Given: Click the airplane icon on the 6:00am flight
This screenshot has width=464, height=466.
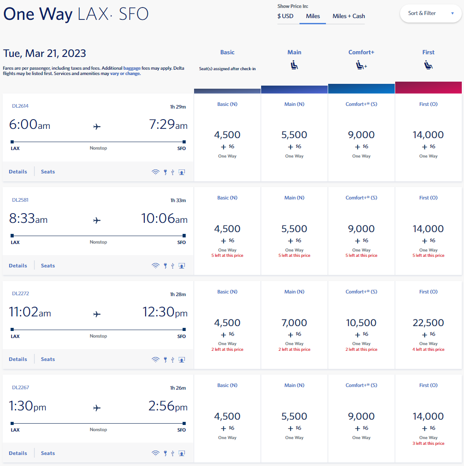Looking at the screenshot, I should point(97,127).
